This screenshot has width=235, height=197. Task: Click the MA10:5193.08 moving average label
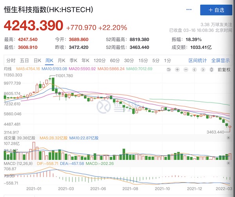[54, 69]
